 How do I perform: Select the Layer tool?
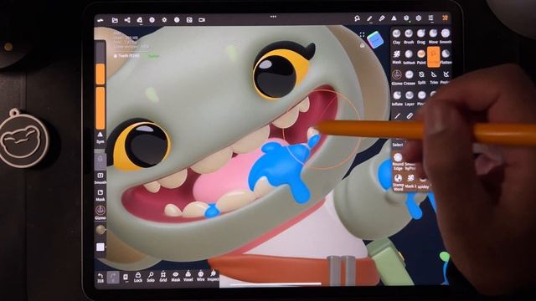(x=410, y=99)
